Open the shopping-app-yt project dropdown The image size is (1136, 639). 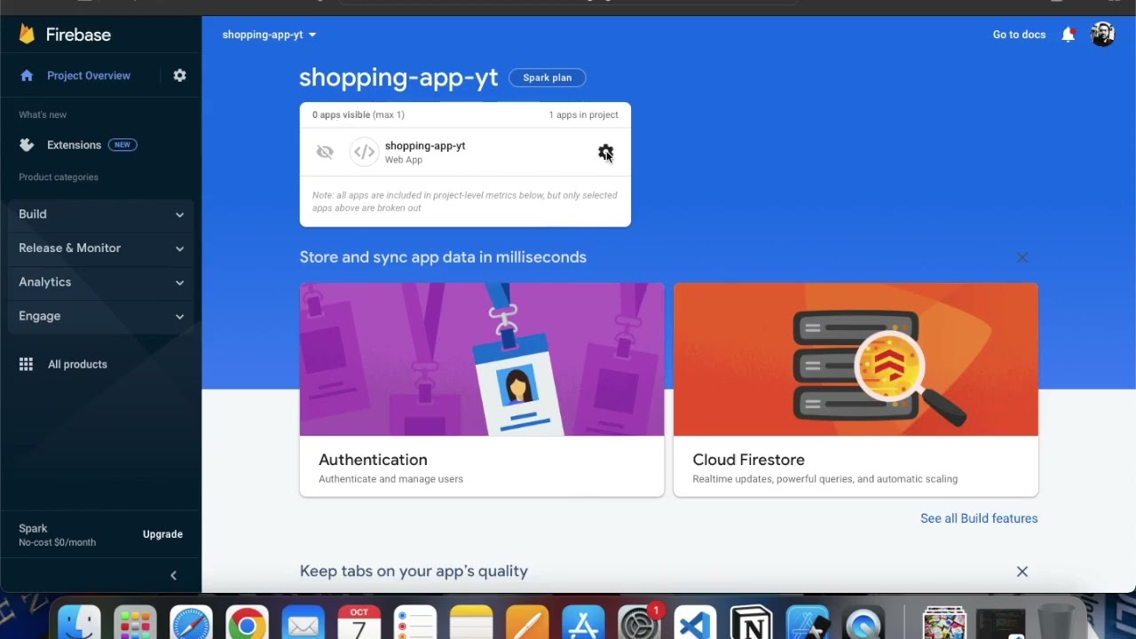[269, 35]
